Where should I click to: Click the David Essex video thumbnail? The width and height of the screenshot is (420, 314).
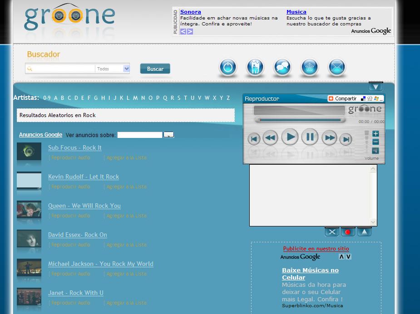coord(29,239)
